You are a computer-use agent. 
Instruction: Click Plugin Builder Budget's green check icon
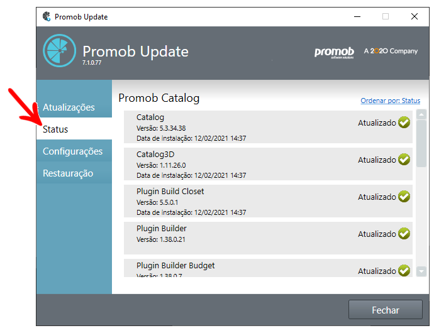click(x=404, y=270)
